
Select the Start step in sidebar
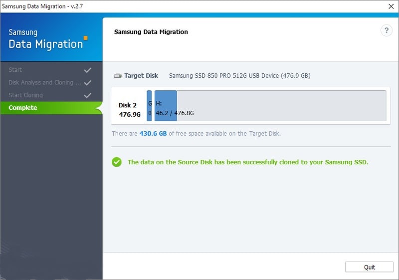tap(15, 70)
